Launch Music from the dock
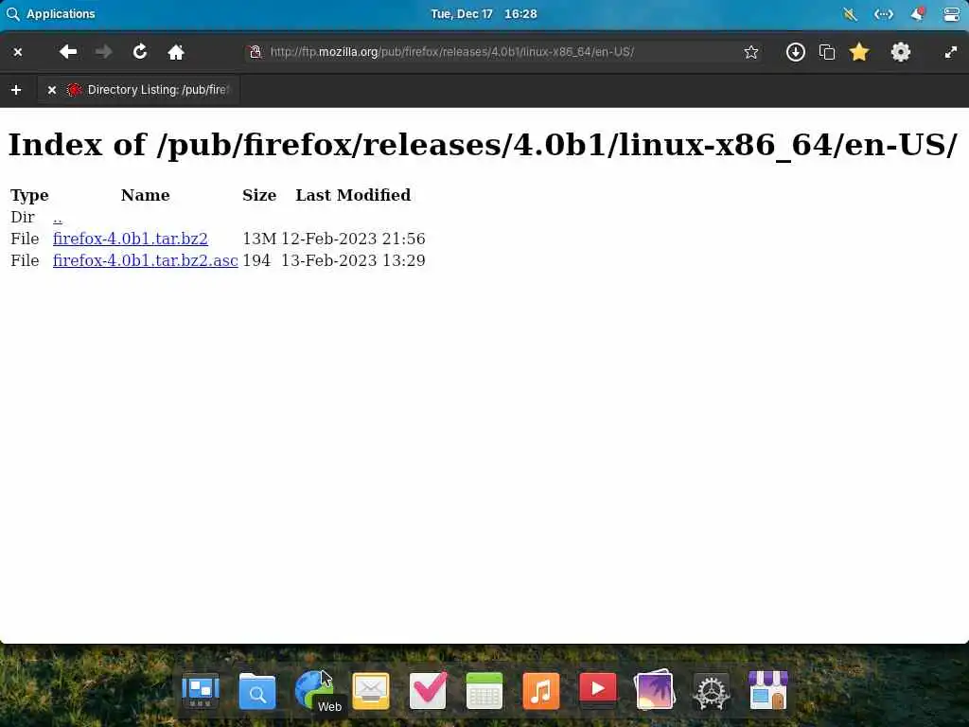 pyautogui.click(x=540, y=690)
